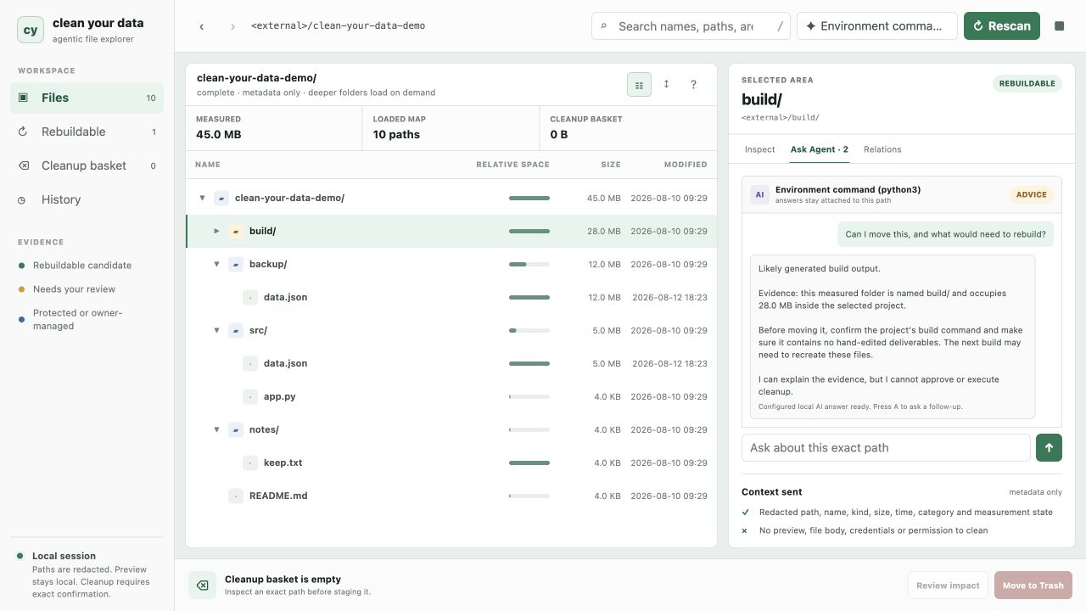Open the History section
The width and height of the screenshot is (1086, 611).
click(87, 199)
